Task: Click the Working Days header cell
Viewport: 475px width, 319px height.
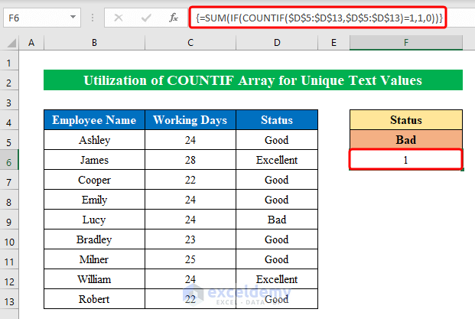Action: click(x=191, y=120)
